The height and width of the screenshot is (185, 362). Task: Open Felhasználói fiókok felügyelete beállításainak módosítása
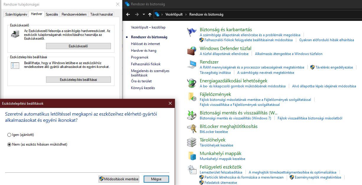tap(248, 40)
